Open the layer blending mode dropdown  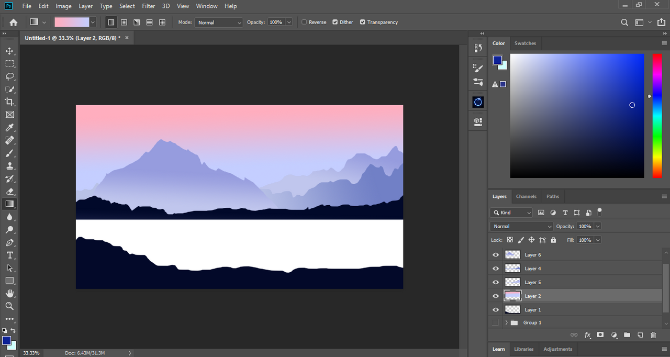tap(521, 226)
